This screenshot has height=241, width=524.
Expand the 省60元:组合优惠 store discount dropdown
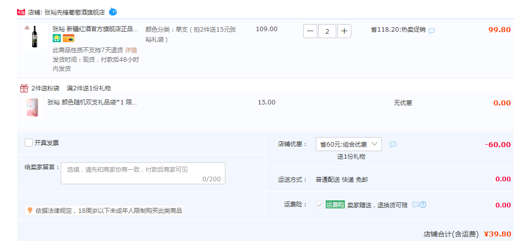coord(348,144)
